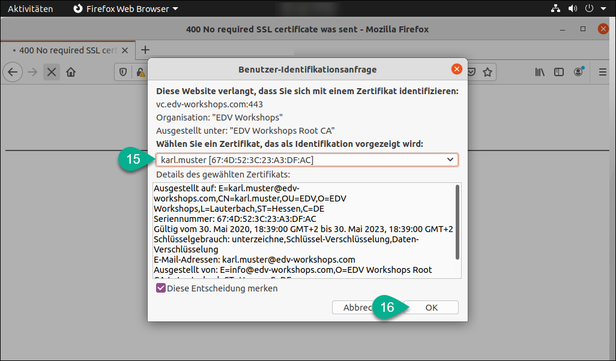Stop loading the page with X button
The height and width of the screenshot is (361, 616).
[52, 72]
